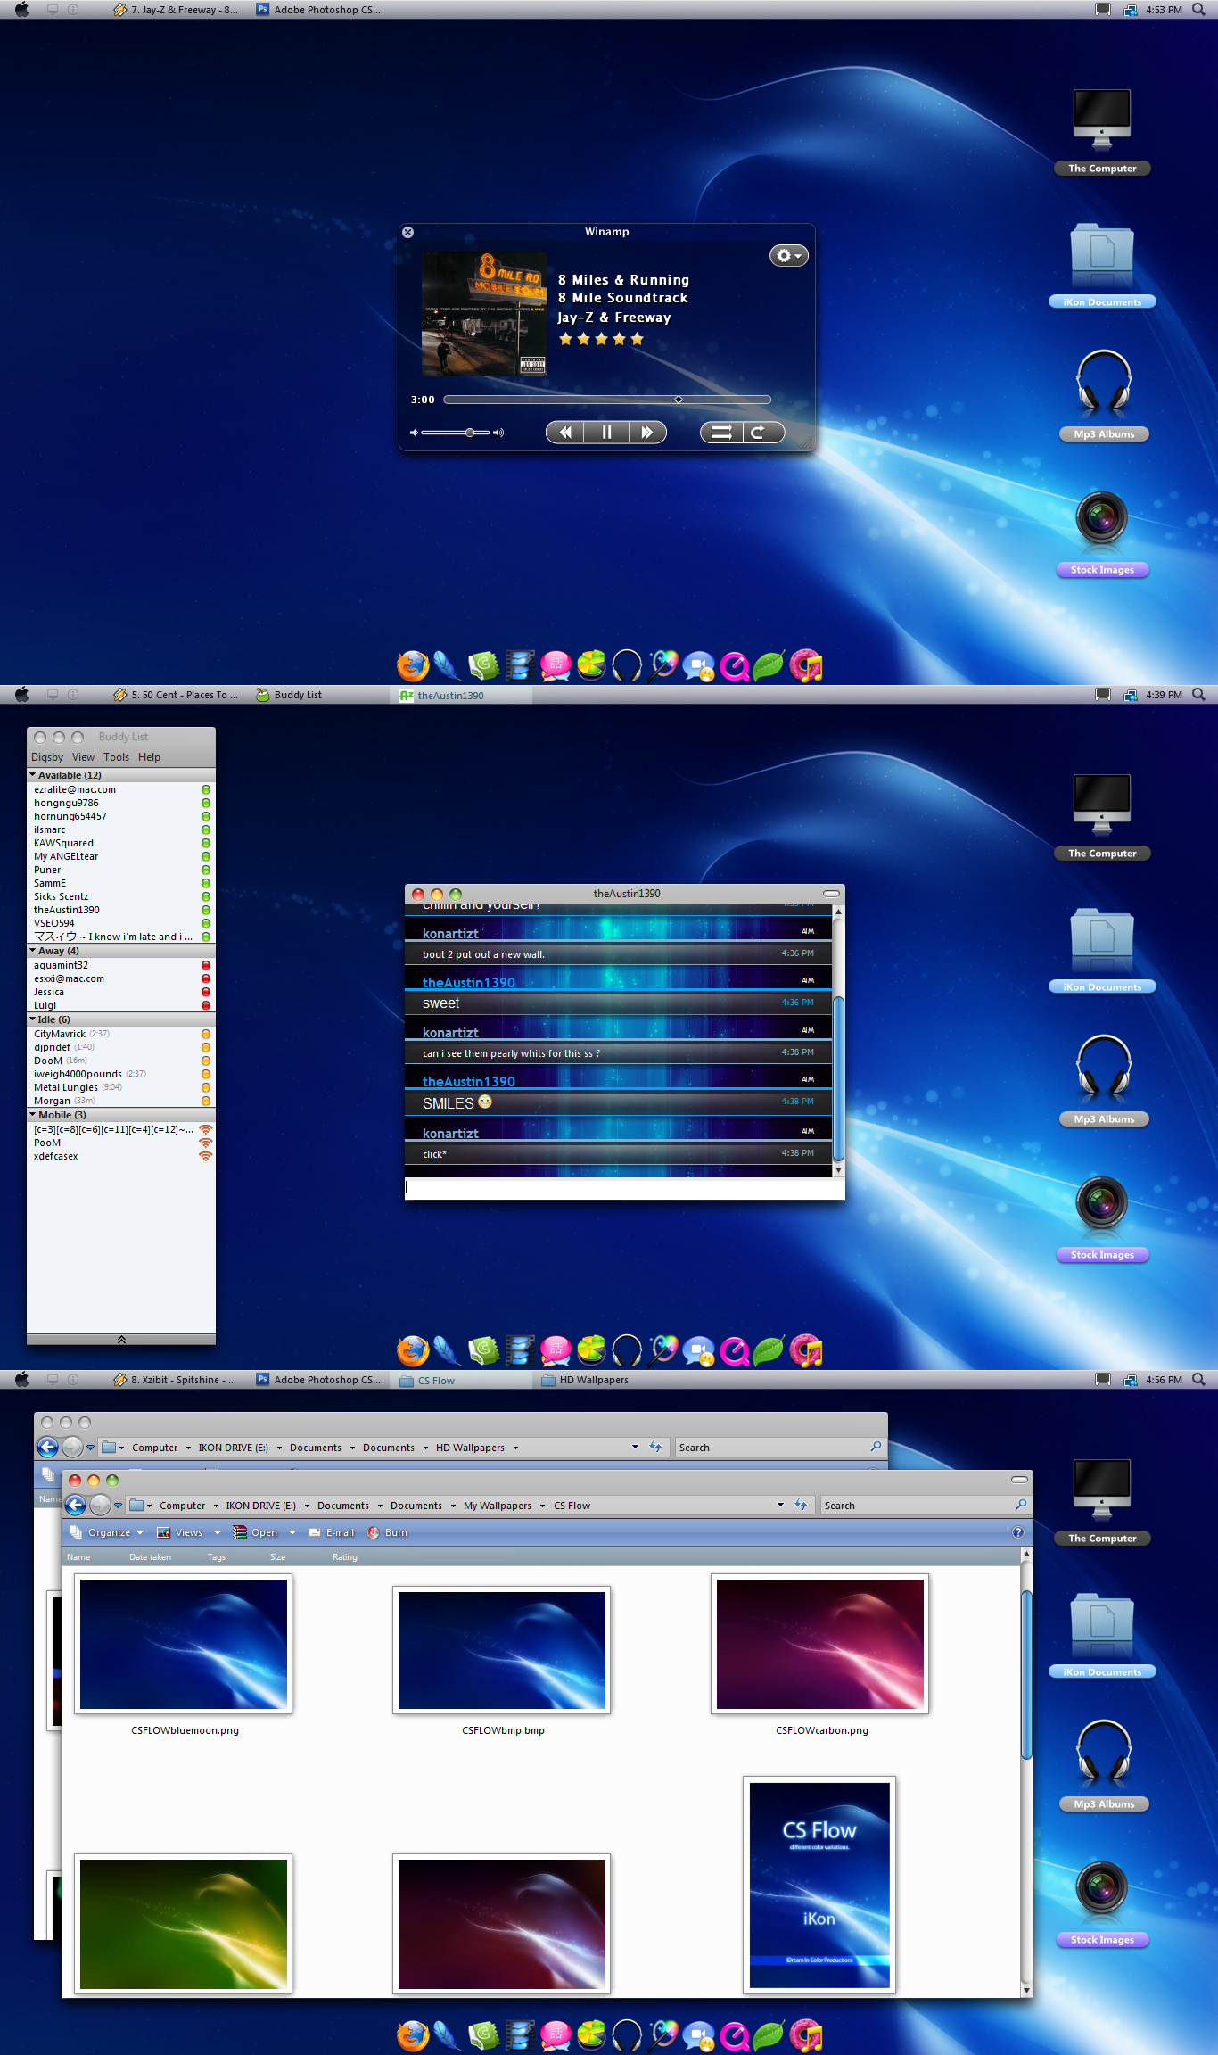The width and height of the screenshot is (1218, 2055).
Task: Open the Winamp gear settings dropdown
Action: (788, 256)
